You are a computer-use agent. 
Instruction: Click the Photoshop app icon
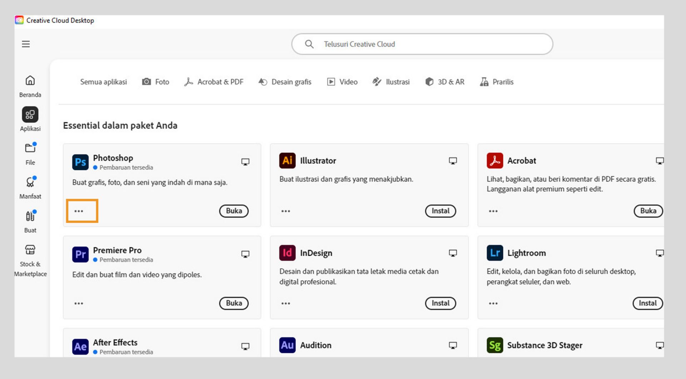[80, 162]
